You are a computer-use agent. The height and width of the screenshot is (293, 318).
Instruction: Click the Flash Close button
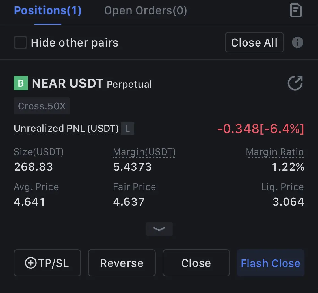pyautogui.click(x=271, y=263)
